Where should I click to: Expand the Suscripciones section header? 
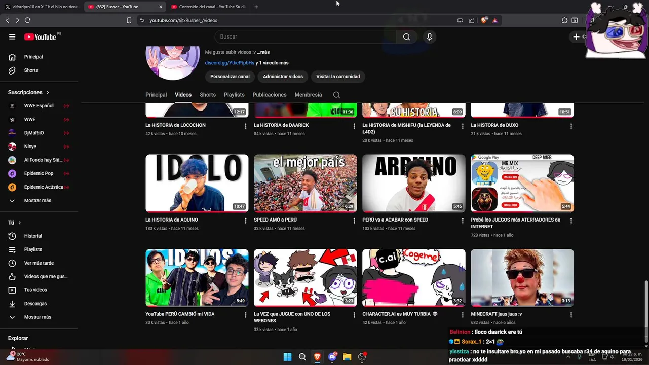(x=29, y=92)
